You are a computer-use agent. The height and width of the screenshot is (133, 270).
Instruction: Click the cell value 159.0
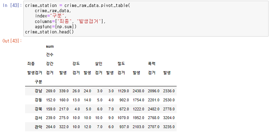point(51,109)
